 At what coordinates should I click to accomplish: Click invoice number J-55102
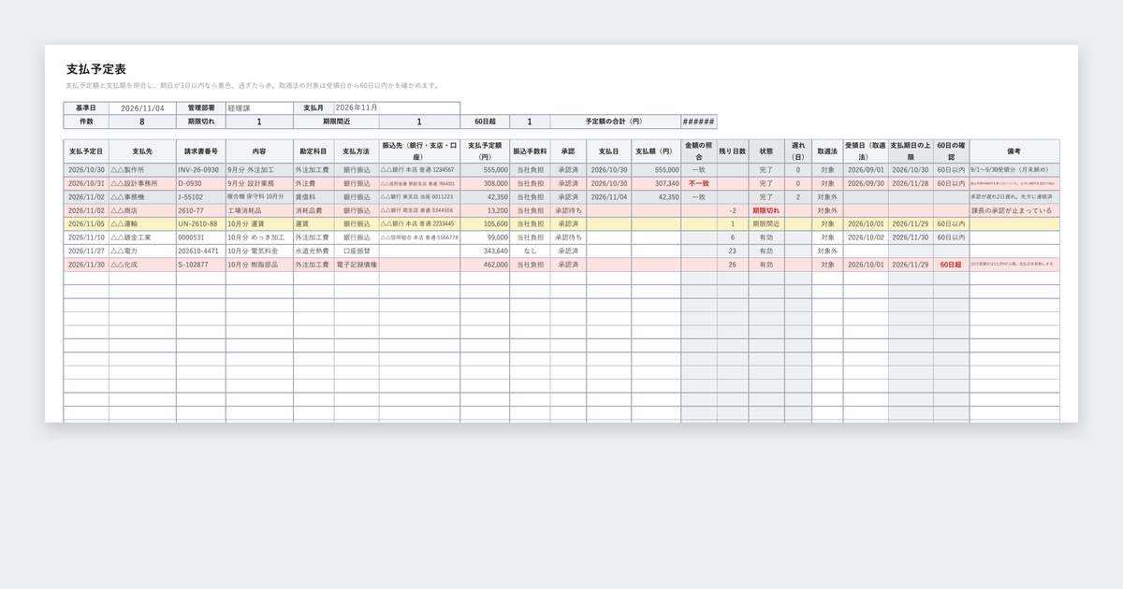pyautogui.click(x=200, y=197)
